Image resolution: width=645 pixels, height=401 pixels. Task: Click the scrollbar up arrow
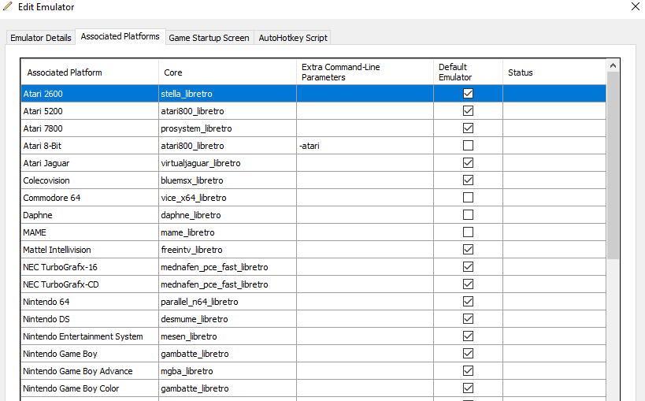(x=613, y=65)
